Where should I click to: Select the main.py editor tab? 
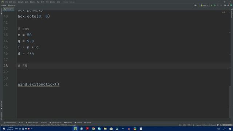(x=9, y=9)
